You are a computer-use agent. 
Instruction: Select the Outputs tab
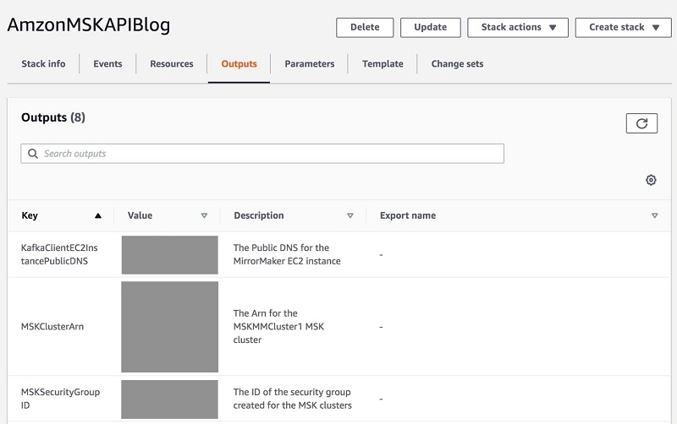[x=239, y=63]
